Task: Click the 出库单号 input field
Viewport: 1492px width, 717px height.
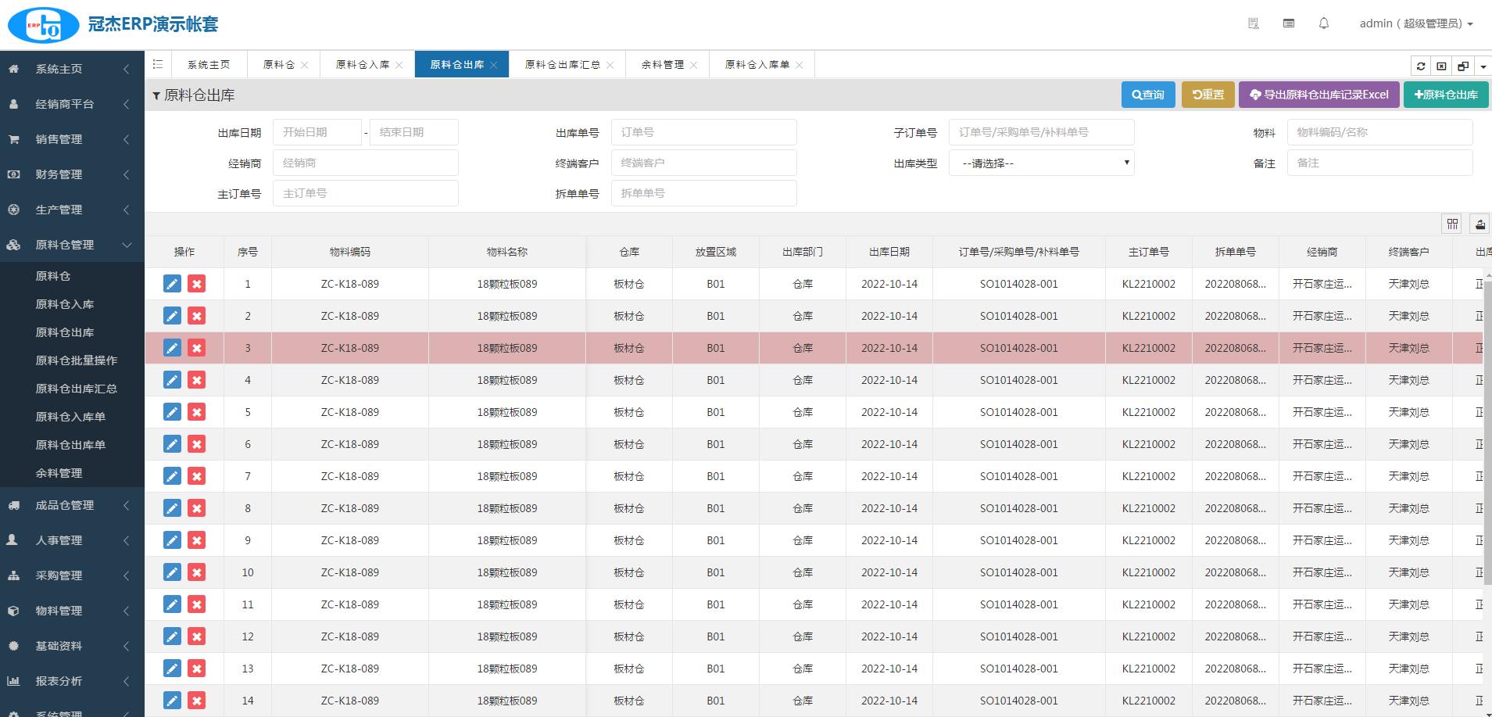Action: pos(703,132)
